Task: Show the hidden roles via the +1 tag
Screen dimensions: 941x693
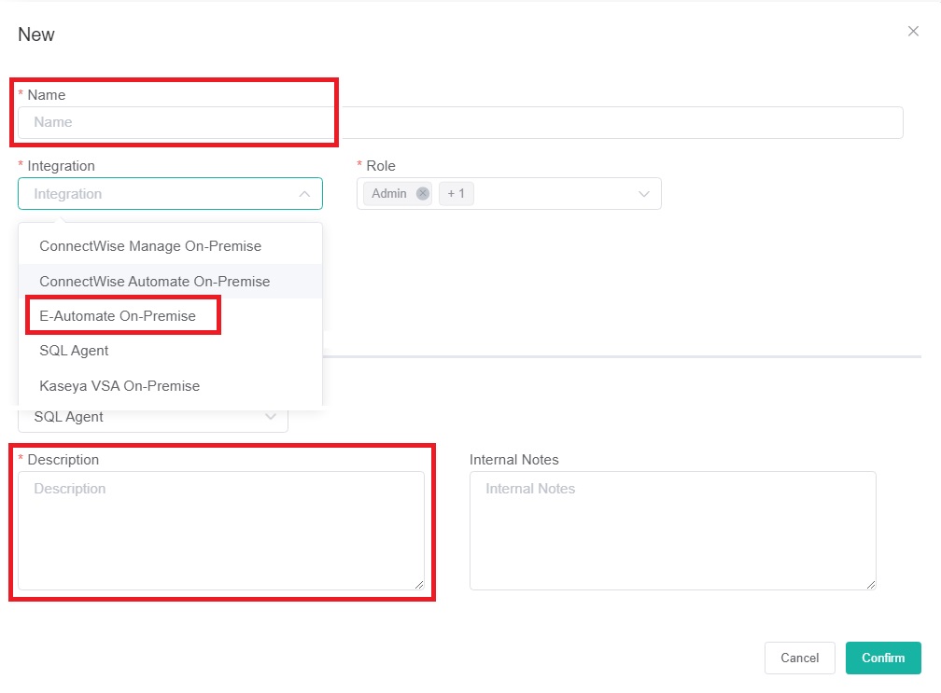Action: tap(457, 194)
